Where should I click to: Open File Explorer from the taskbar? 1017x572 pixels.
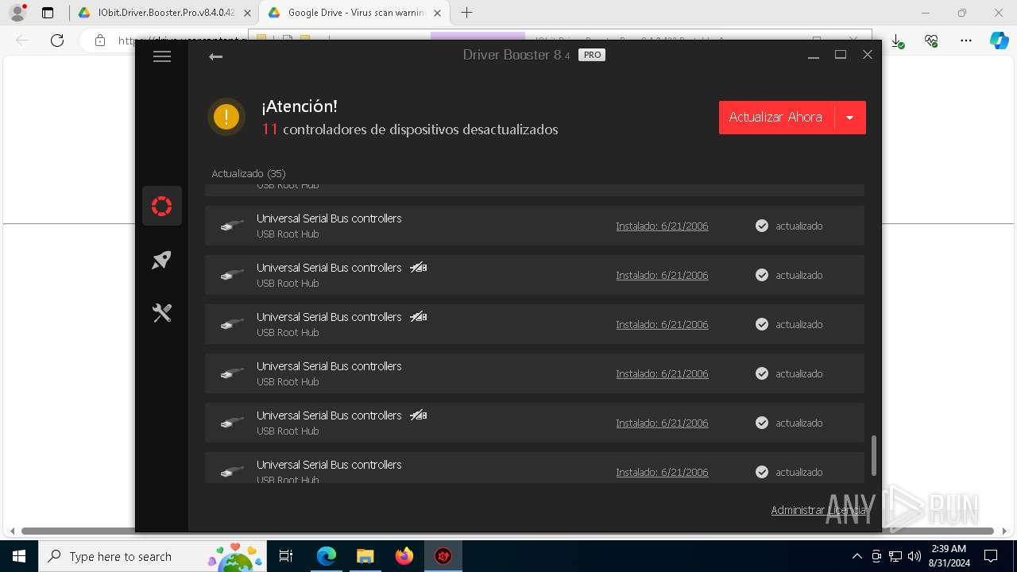[365, 556]
